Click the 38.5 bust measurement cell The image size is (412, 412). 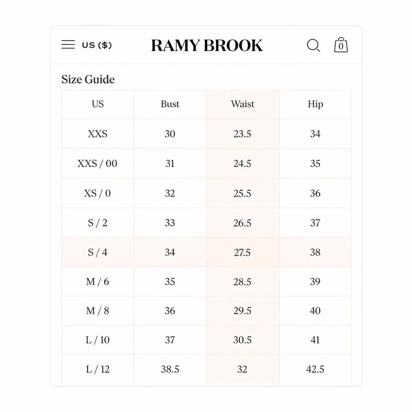coord(170,369)
